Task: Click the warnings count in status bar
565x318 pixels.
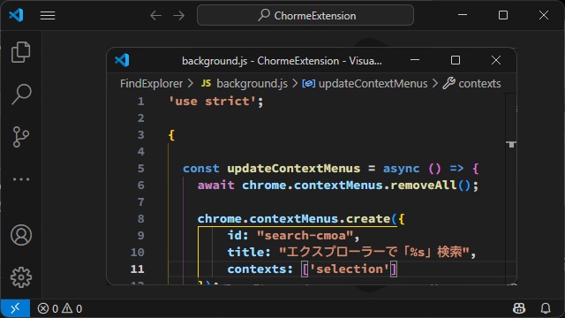Action: (x=72, y=308)
